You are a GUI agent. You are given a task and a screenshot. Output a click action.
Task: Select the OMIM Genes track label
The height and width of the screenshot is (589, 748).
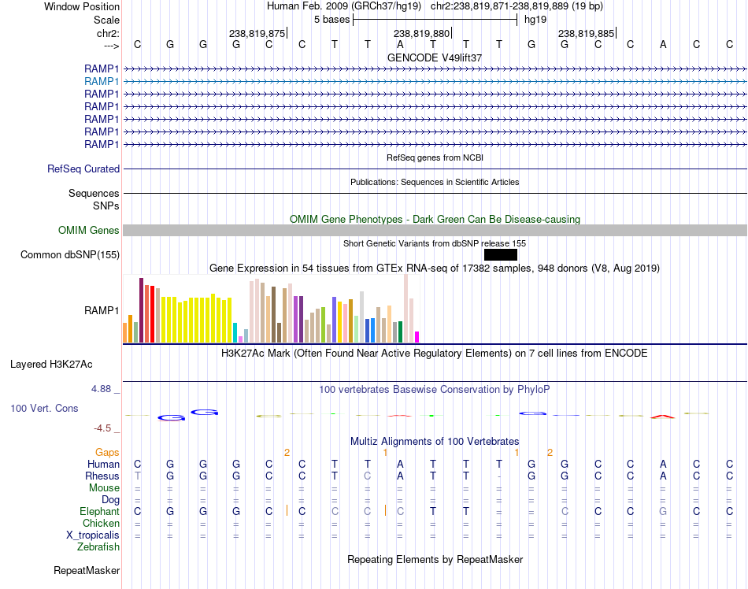[x=89, y=231]
